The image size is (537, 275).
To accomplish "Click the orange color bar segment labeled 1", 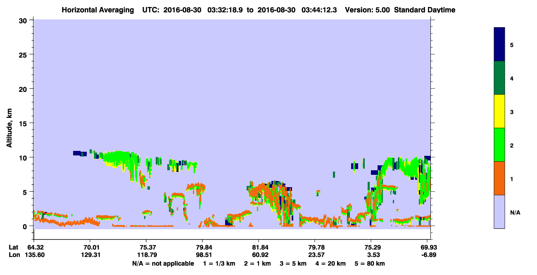I will (x=499, y=178).
